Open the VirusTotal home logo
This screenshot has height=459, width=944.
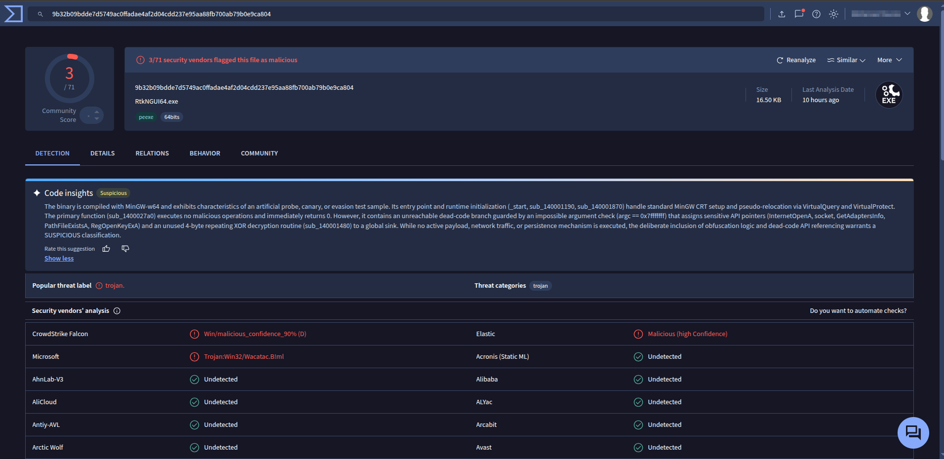[x=13, y=14]
